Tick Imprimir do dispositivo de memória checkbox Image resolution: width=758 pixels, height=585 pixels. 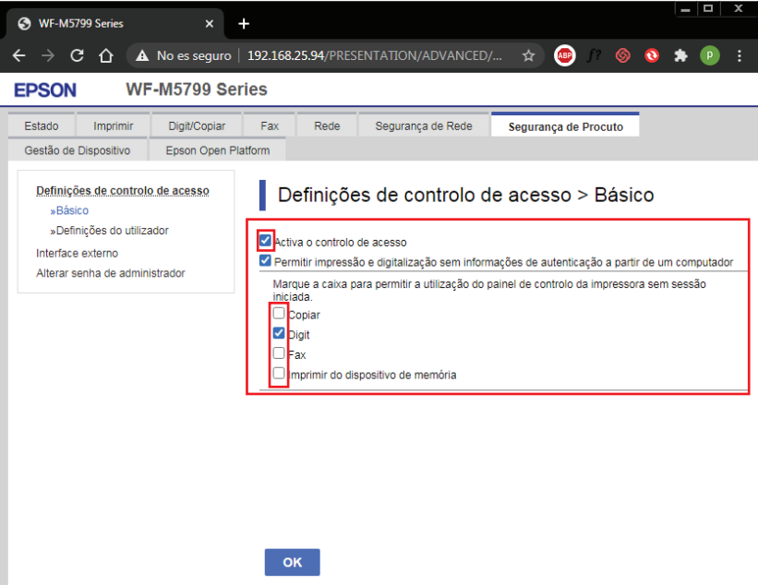tap(279, 374)
